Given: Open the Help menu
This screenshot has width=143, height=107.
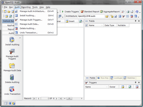Looking at the screenshot, I should (48, 7).
